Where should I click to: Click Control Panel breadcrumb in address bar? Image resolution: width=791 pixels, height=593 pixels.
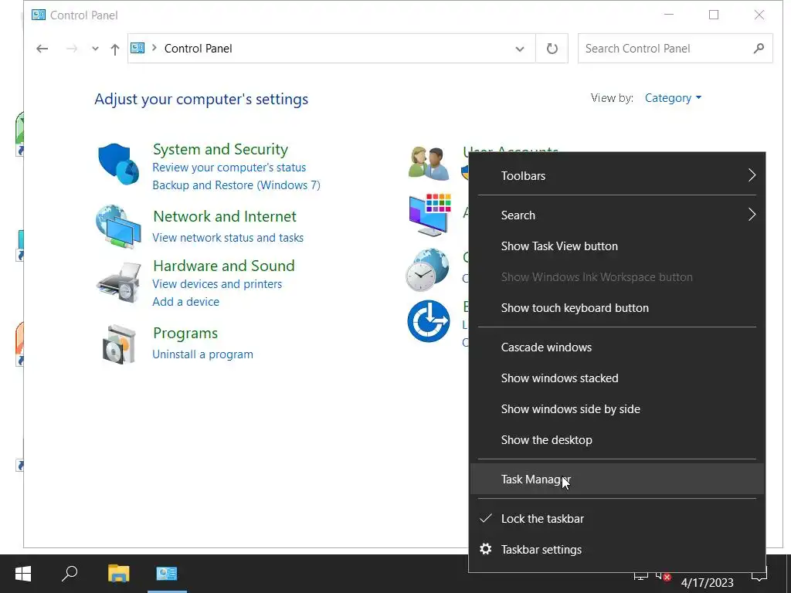point(199,49)
